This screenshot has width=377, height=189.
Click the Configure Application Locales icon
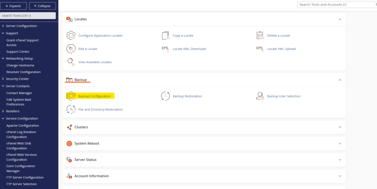pyautogui.click(x=71, y=36)
